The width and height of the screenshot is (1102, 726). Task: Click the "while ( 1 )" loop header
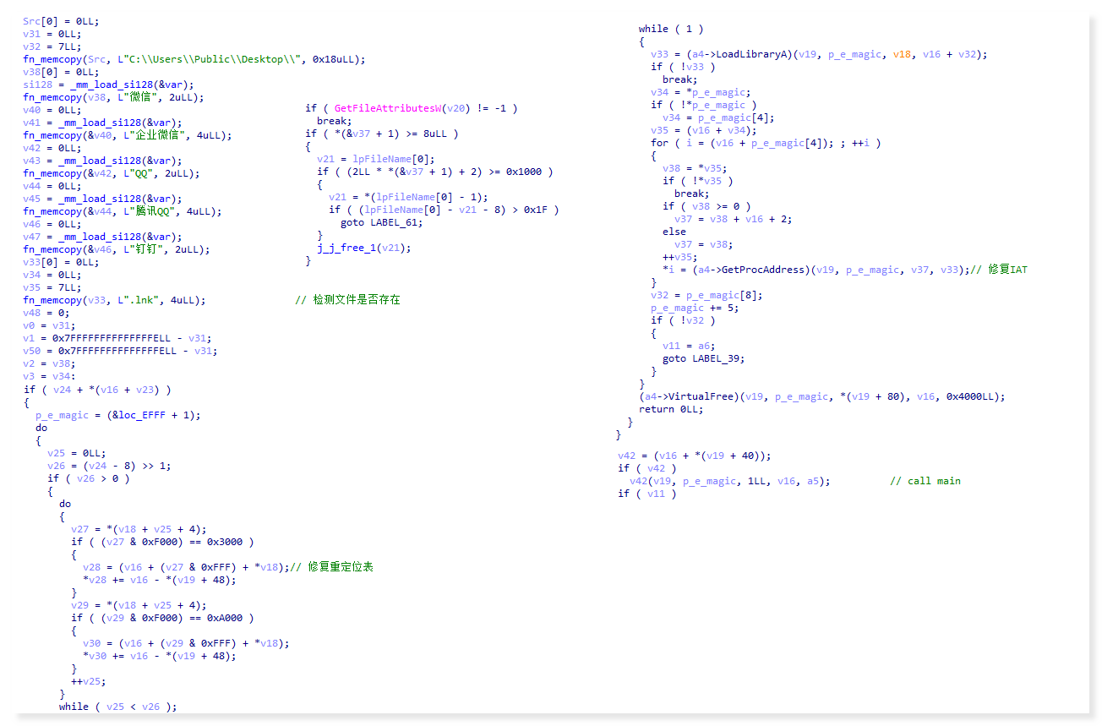[670, 29]
